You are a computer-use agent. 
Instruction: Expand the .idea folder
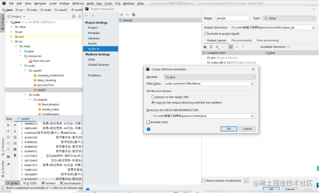click(11, 27)
